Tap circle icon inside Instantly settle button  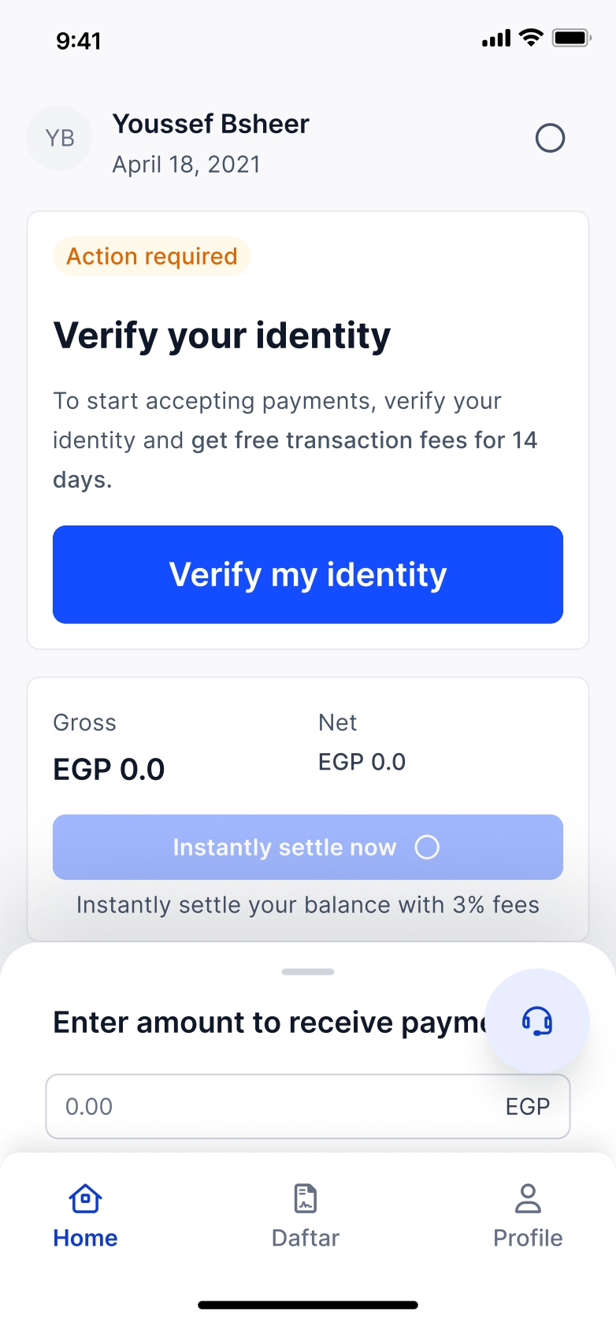click(x=427, y=848)
